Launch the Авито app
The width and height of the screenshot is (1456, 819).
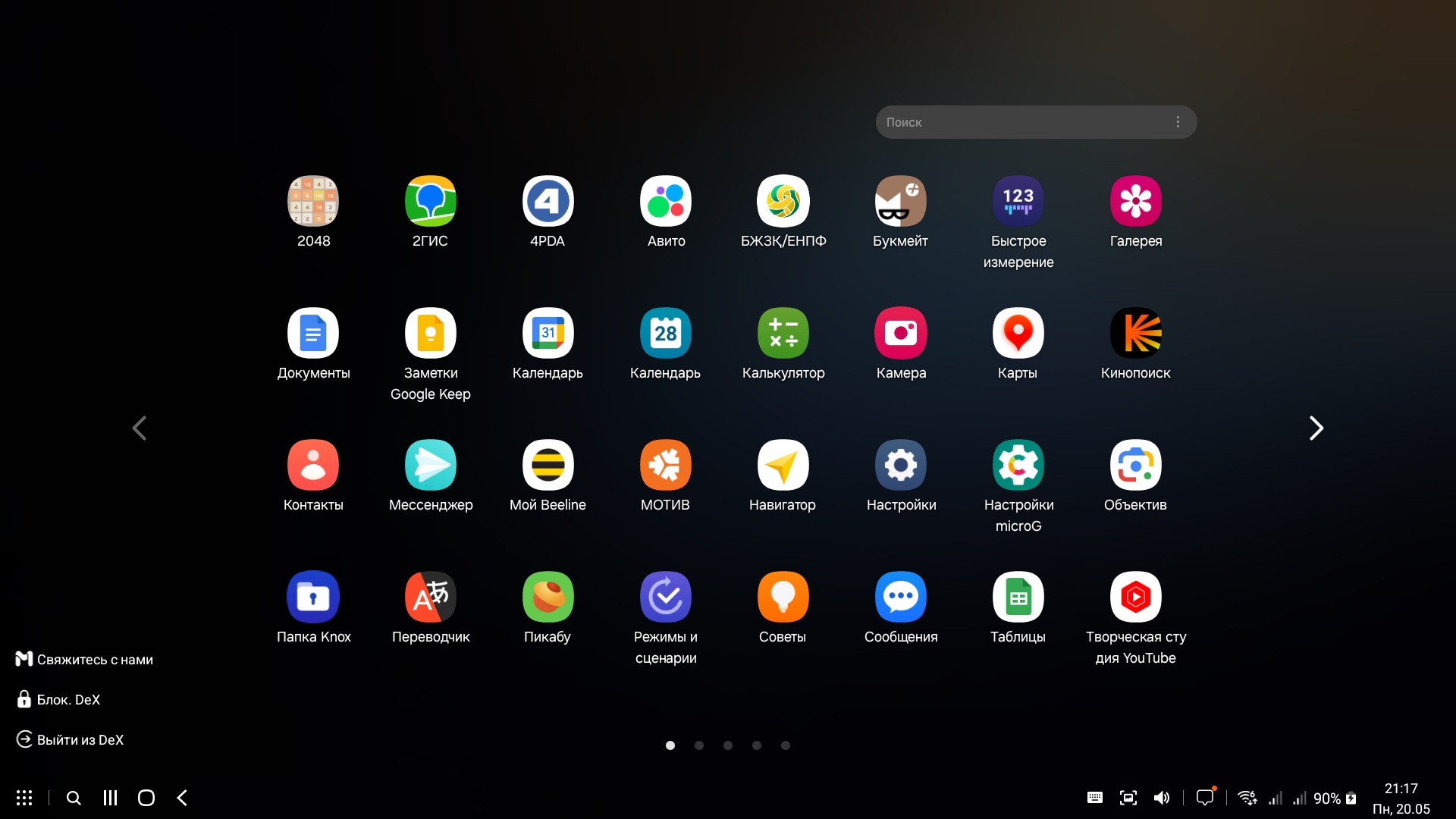coord(666,201)
